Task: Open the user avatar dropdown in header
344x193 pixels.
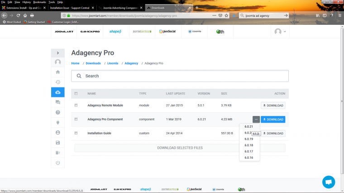Action: click(280, 32)
